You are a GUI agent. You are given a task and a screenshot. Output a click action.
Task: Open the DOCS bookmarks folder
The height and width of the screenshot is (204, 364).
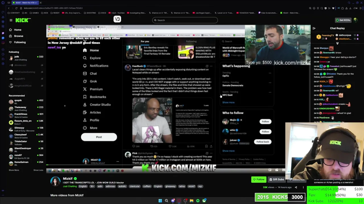(102, 13)
